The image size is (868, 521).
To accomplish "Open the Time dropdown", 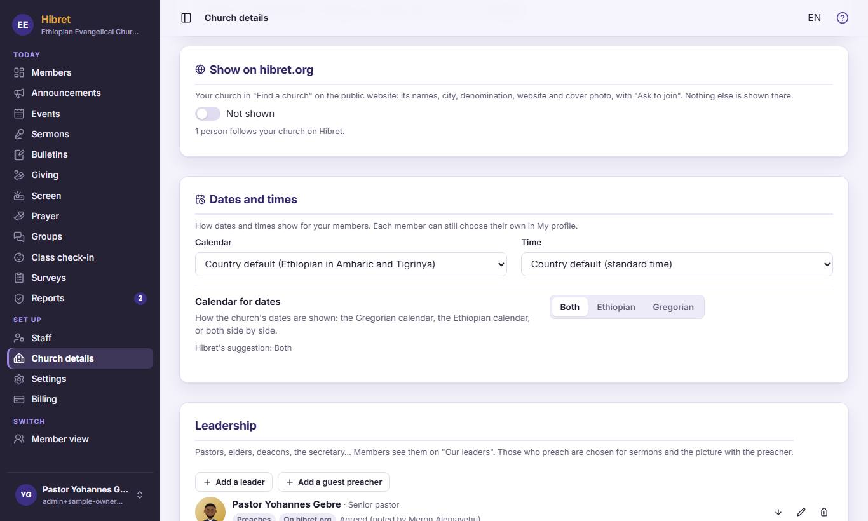I will click(x=677, y=264).
